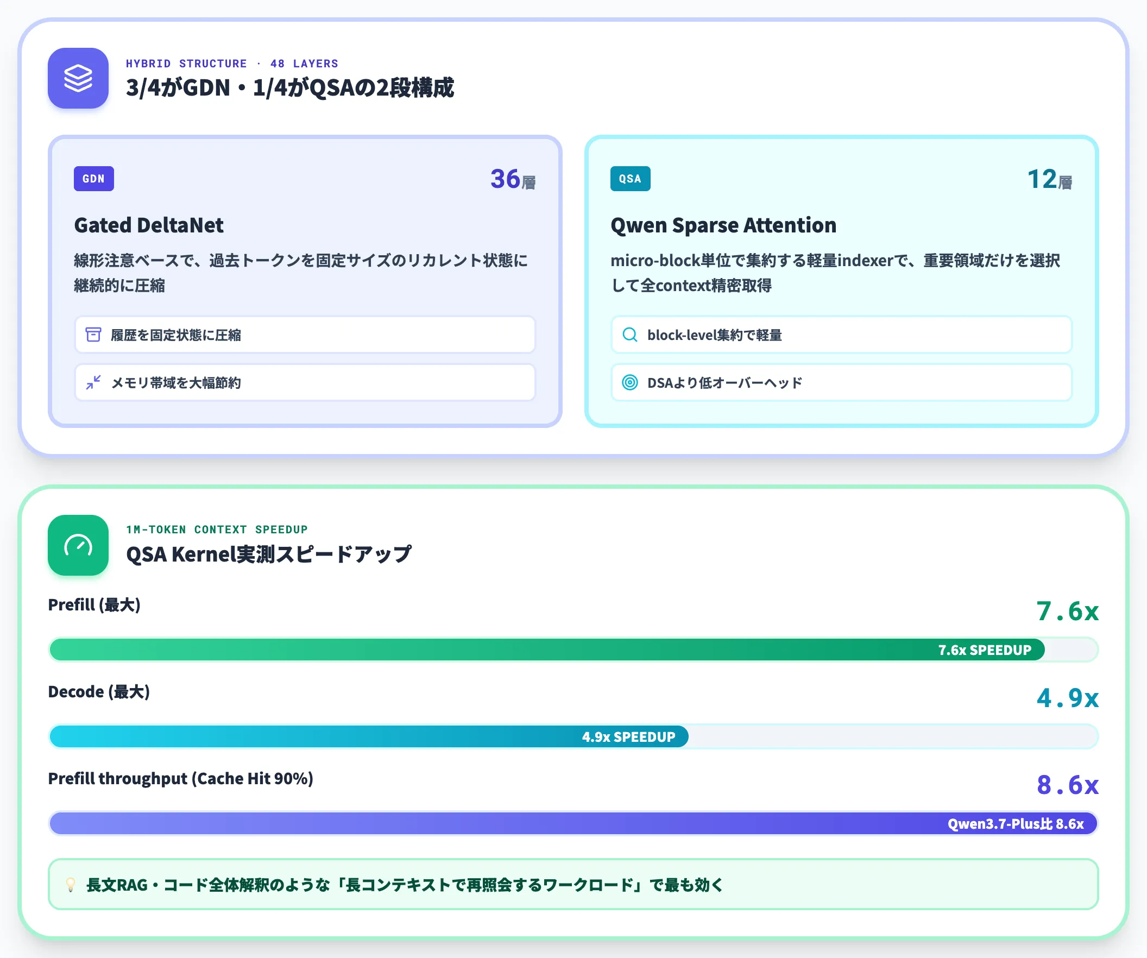The width and height of the screenshot is (1147, 958).
Task: Click the Prefill 7.6x SPEEDUP progress bar
Action: tap(573, 650)
